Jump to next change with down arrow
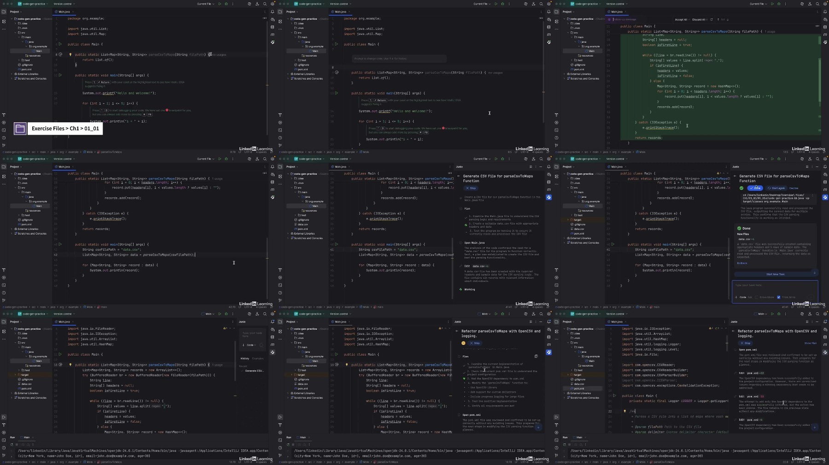This screenshot has width=829, height=465. click(728, 19)
